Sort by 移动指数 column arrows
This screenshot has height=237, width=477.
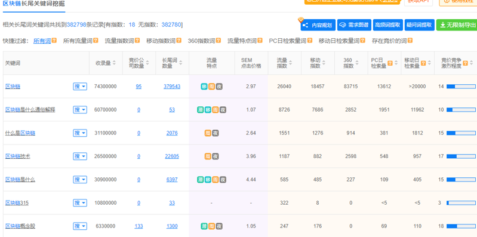324,63
